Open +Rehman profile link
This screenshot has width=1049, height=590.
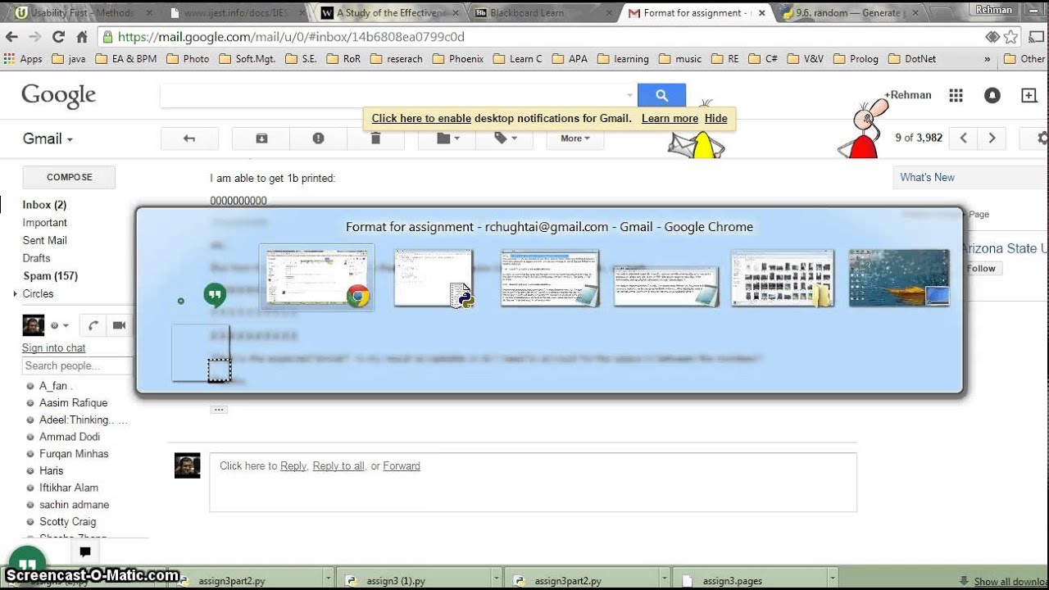pos(908,95)
